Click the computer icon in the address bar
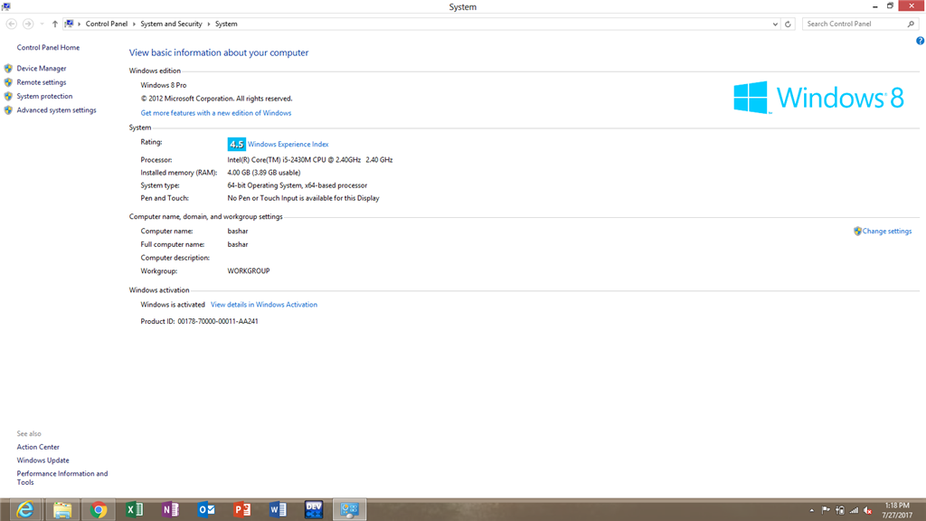926x521 pixels. [x=69, y=24]
